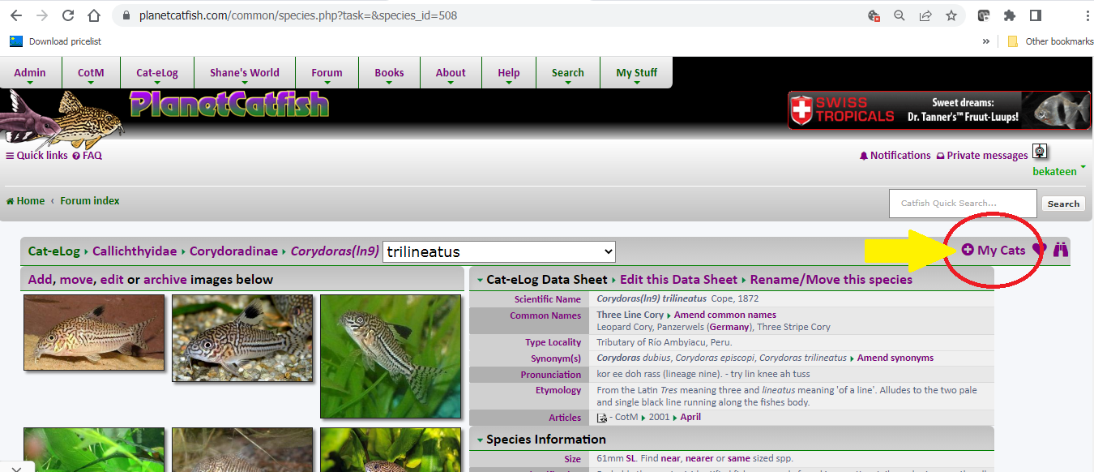1094x472 pixels.
Task: Bookmark this page with the star icon
Action: tap(951, 15)
